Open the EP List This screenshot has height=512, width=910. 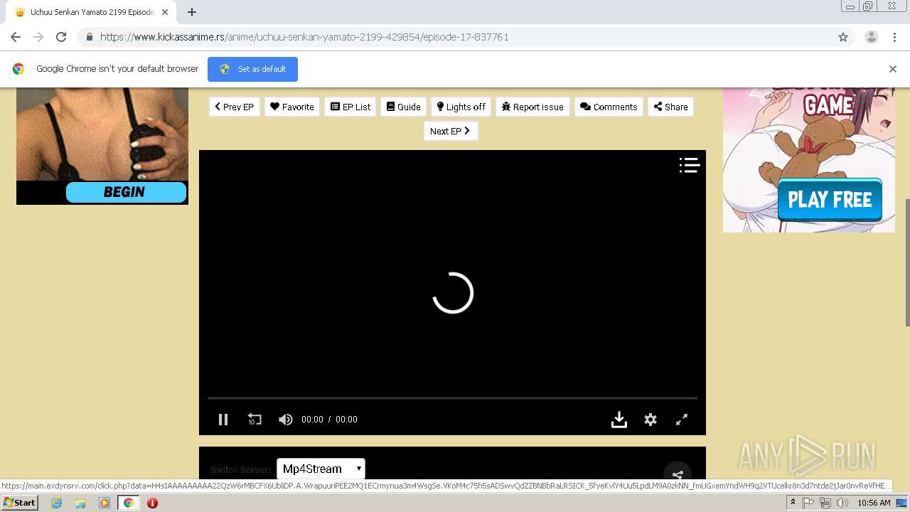(350, 107)
